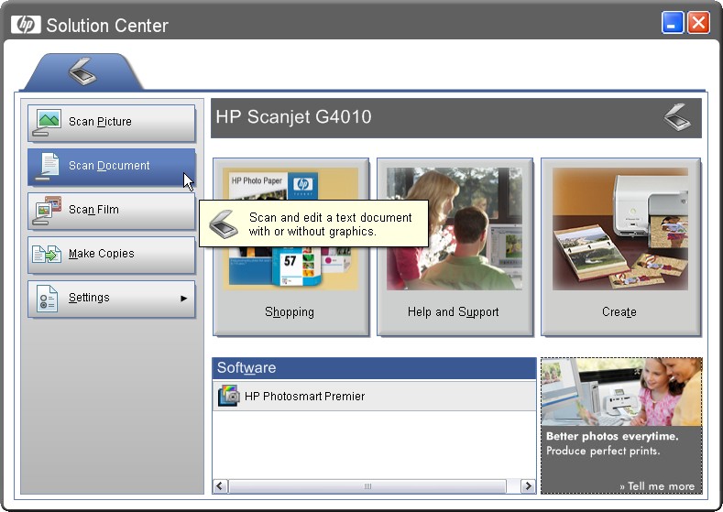Click the Make Copies arrow icon
Image resolution: width=723 pixels, height=512 pixels.
click(47, 254)
